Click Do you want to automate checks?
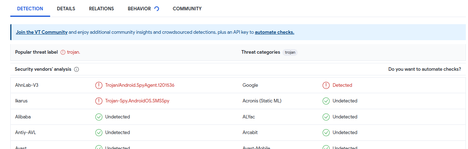The width and height of the screenshot is (468, 149). pos(425,69)
